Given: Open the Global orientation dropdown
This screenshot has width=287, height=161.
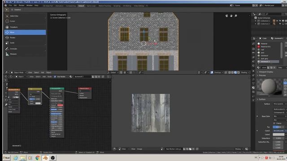Looking at the screenshot, I should pyautogui.click(x=113, y=72).
